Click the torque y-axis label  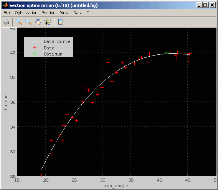click(6, 102)
